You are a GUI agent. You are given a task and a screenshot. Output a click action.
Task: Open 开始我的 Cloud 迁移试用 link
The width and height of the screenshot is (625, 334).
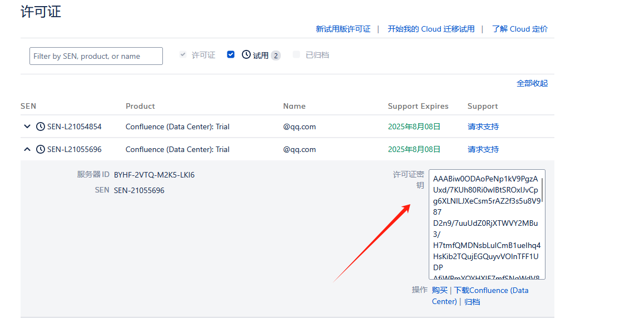pos(431,29)
